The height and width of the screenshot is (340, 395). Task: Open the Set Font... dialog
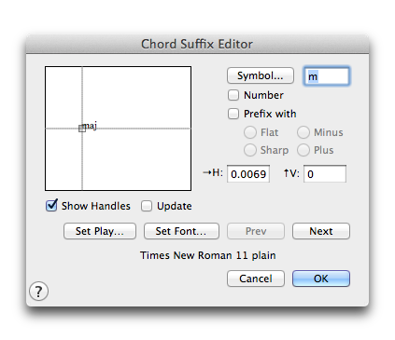[x=181, y=231]
